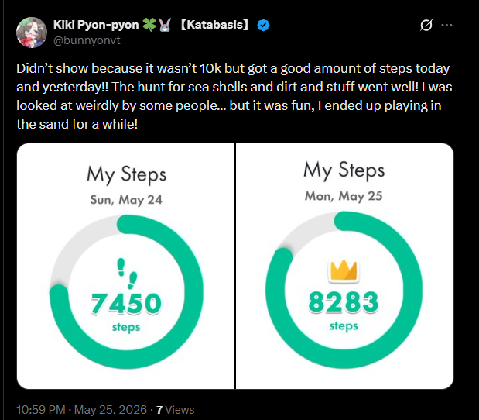Open the Kiki Pyon-pyon display name link
The image size is (479, 420).
(x=96, y=25)
